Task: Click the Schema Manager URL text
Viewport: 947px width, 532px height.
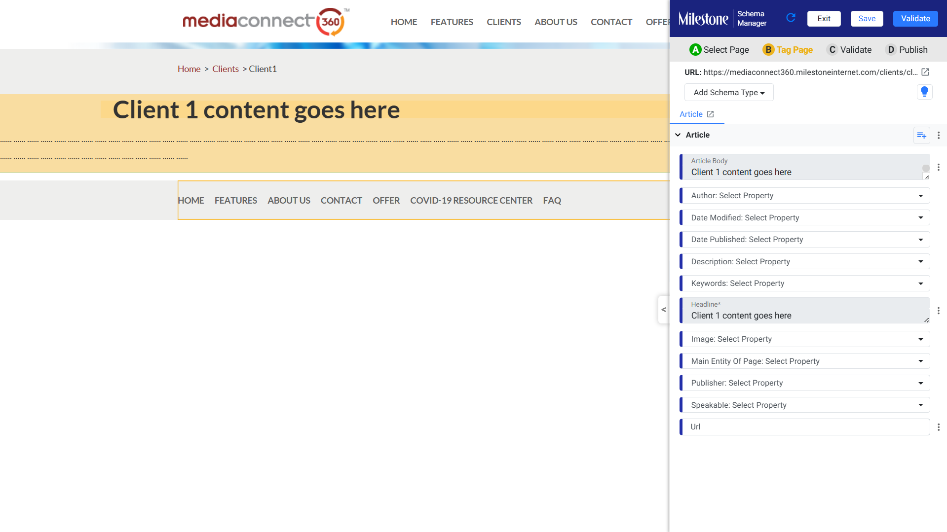Action: [810, 72]
